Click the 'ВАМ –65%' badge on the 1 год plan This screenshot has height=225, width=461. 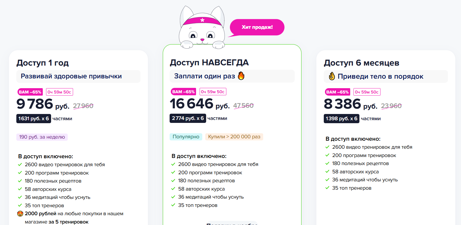coord(30,92)
